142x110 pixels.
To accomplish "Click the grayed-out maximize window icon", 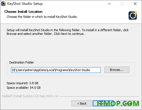I will (122, 4).
